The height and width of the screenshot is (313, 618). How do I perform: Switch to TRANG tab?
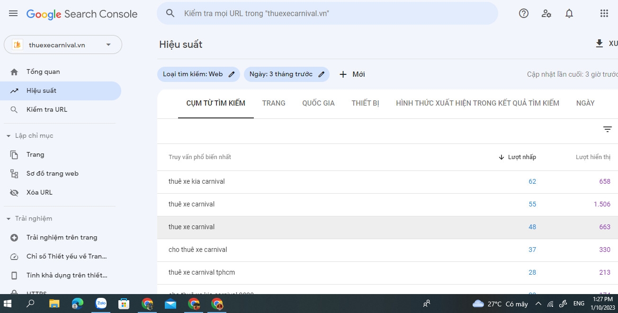(x=274, y=103)
